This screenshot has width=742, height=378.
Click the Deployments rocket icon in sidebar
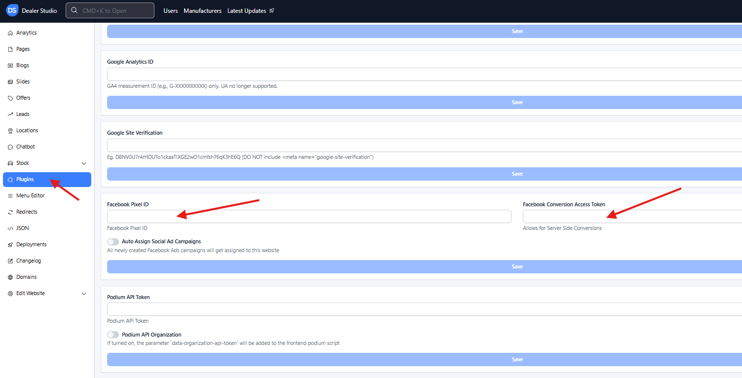point(11,245)
